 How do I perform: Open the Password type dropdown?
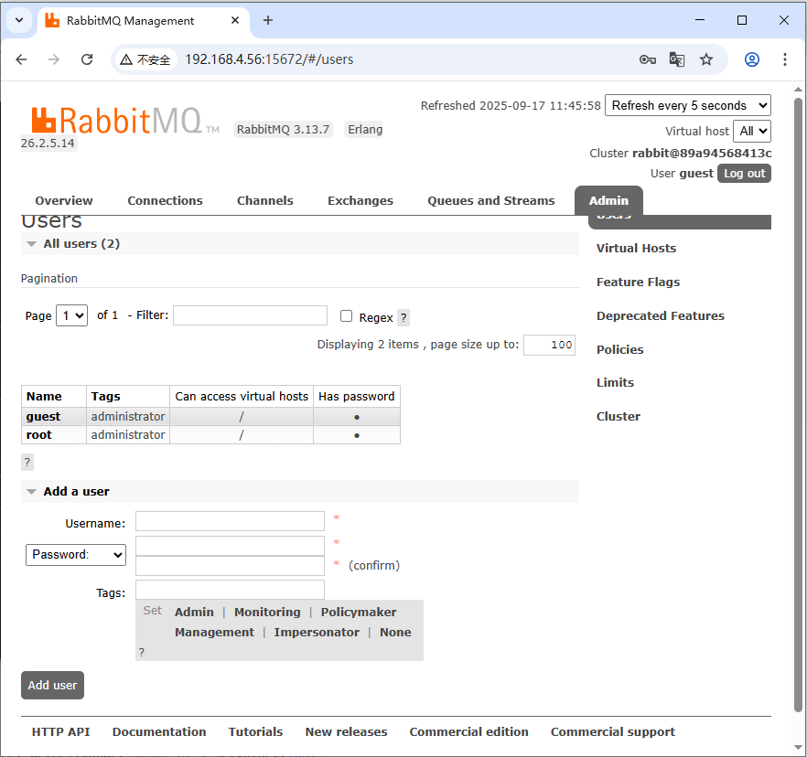(75, 554)
